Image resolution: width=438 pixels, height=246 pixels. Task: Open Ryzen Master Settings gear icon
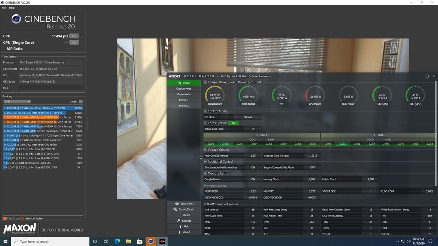click(x=178, y=221)
